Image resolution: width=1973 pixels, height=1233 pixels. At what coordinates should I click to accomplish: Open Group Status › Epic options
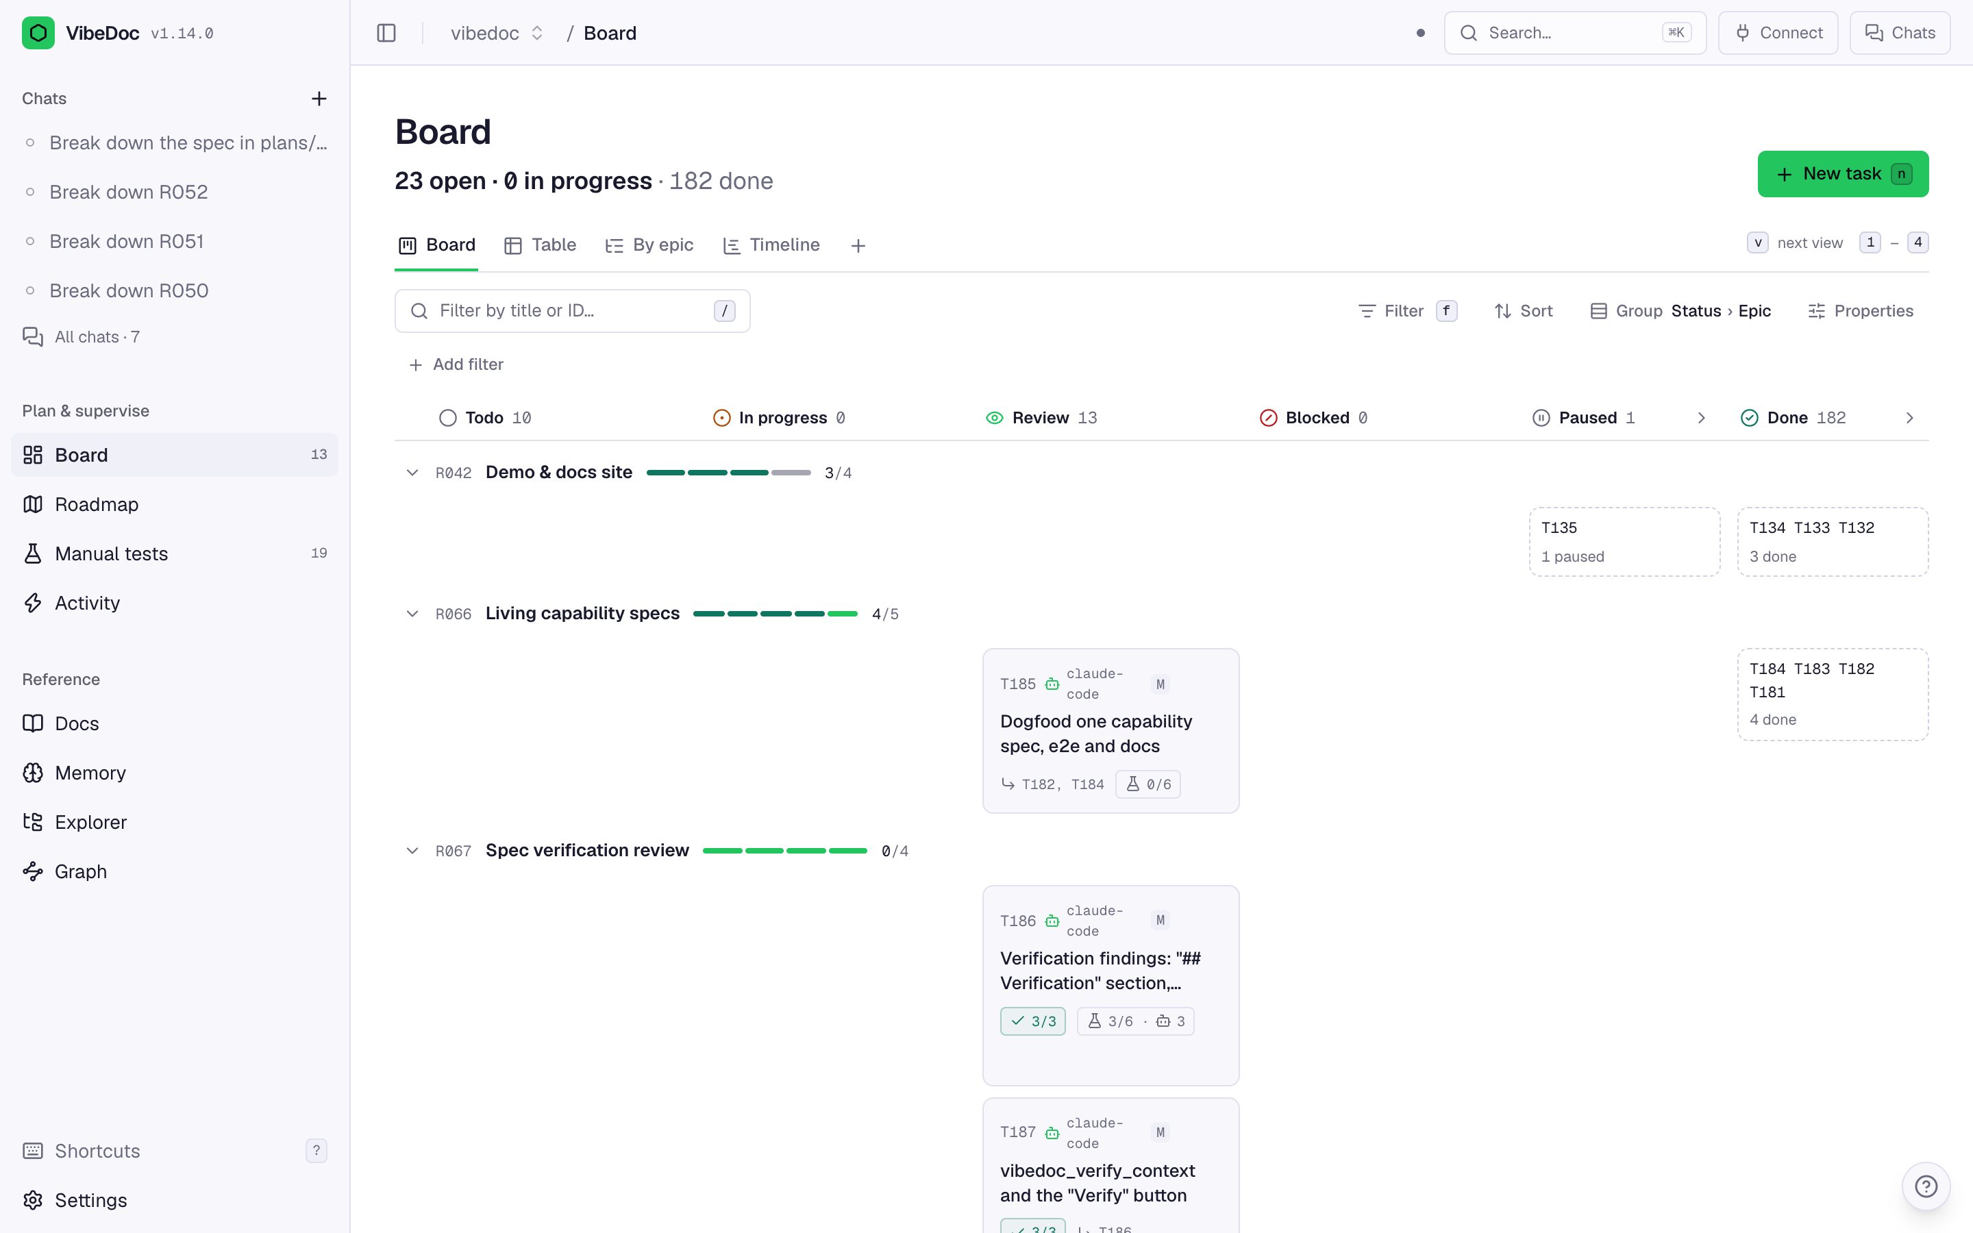(x=1680, y=311)
